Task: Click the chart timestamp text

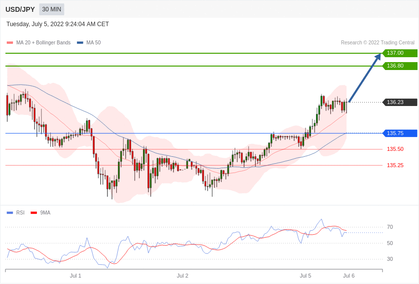Action: pyautogui.click(x=58, y=24)
